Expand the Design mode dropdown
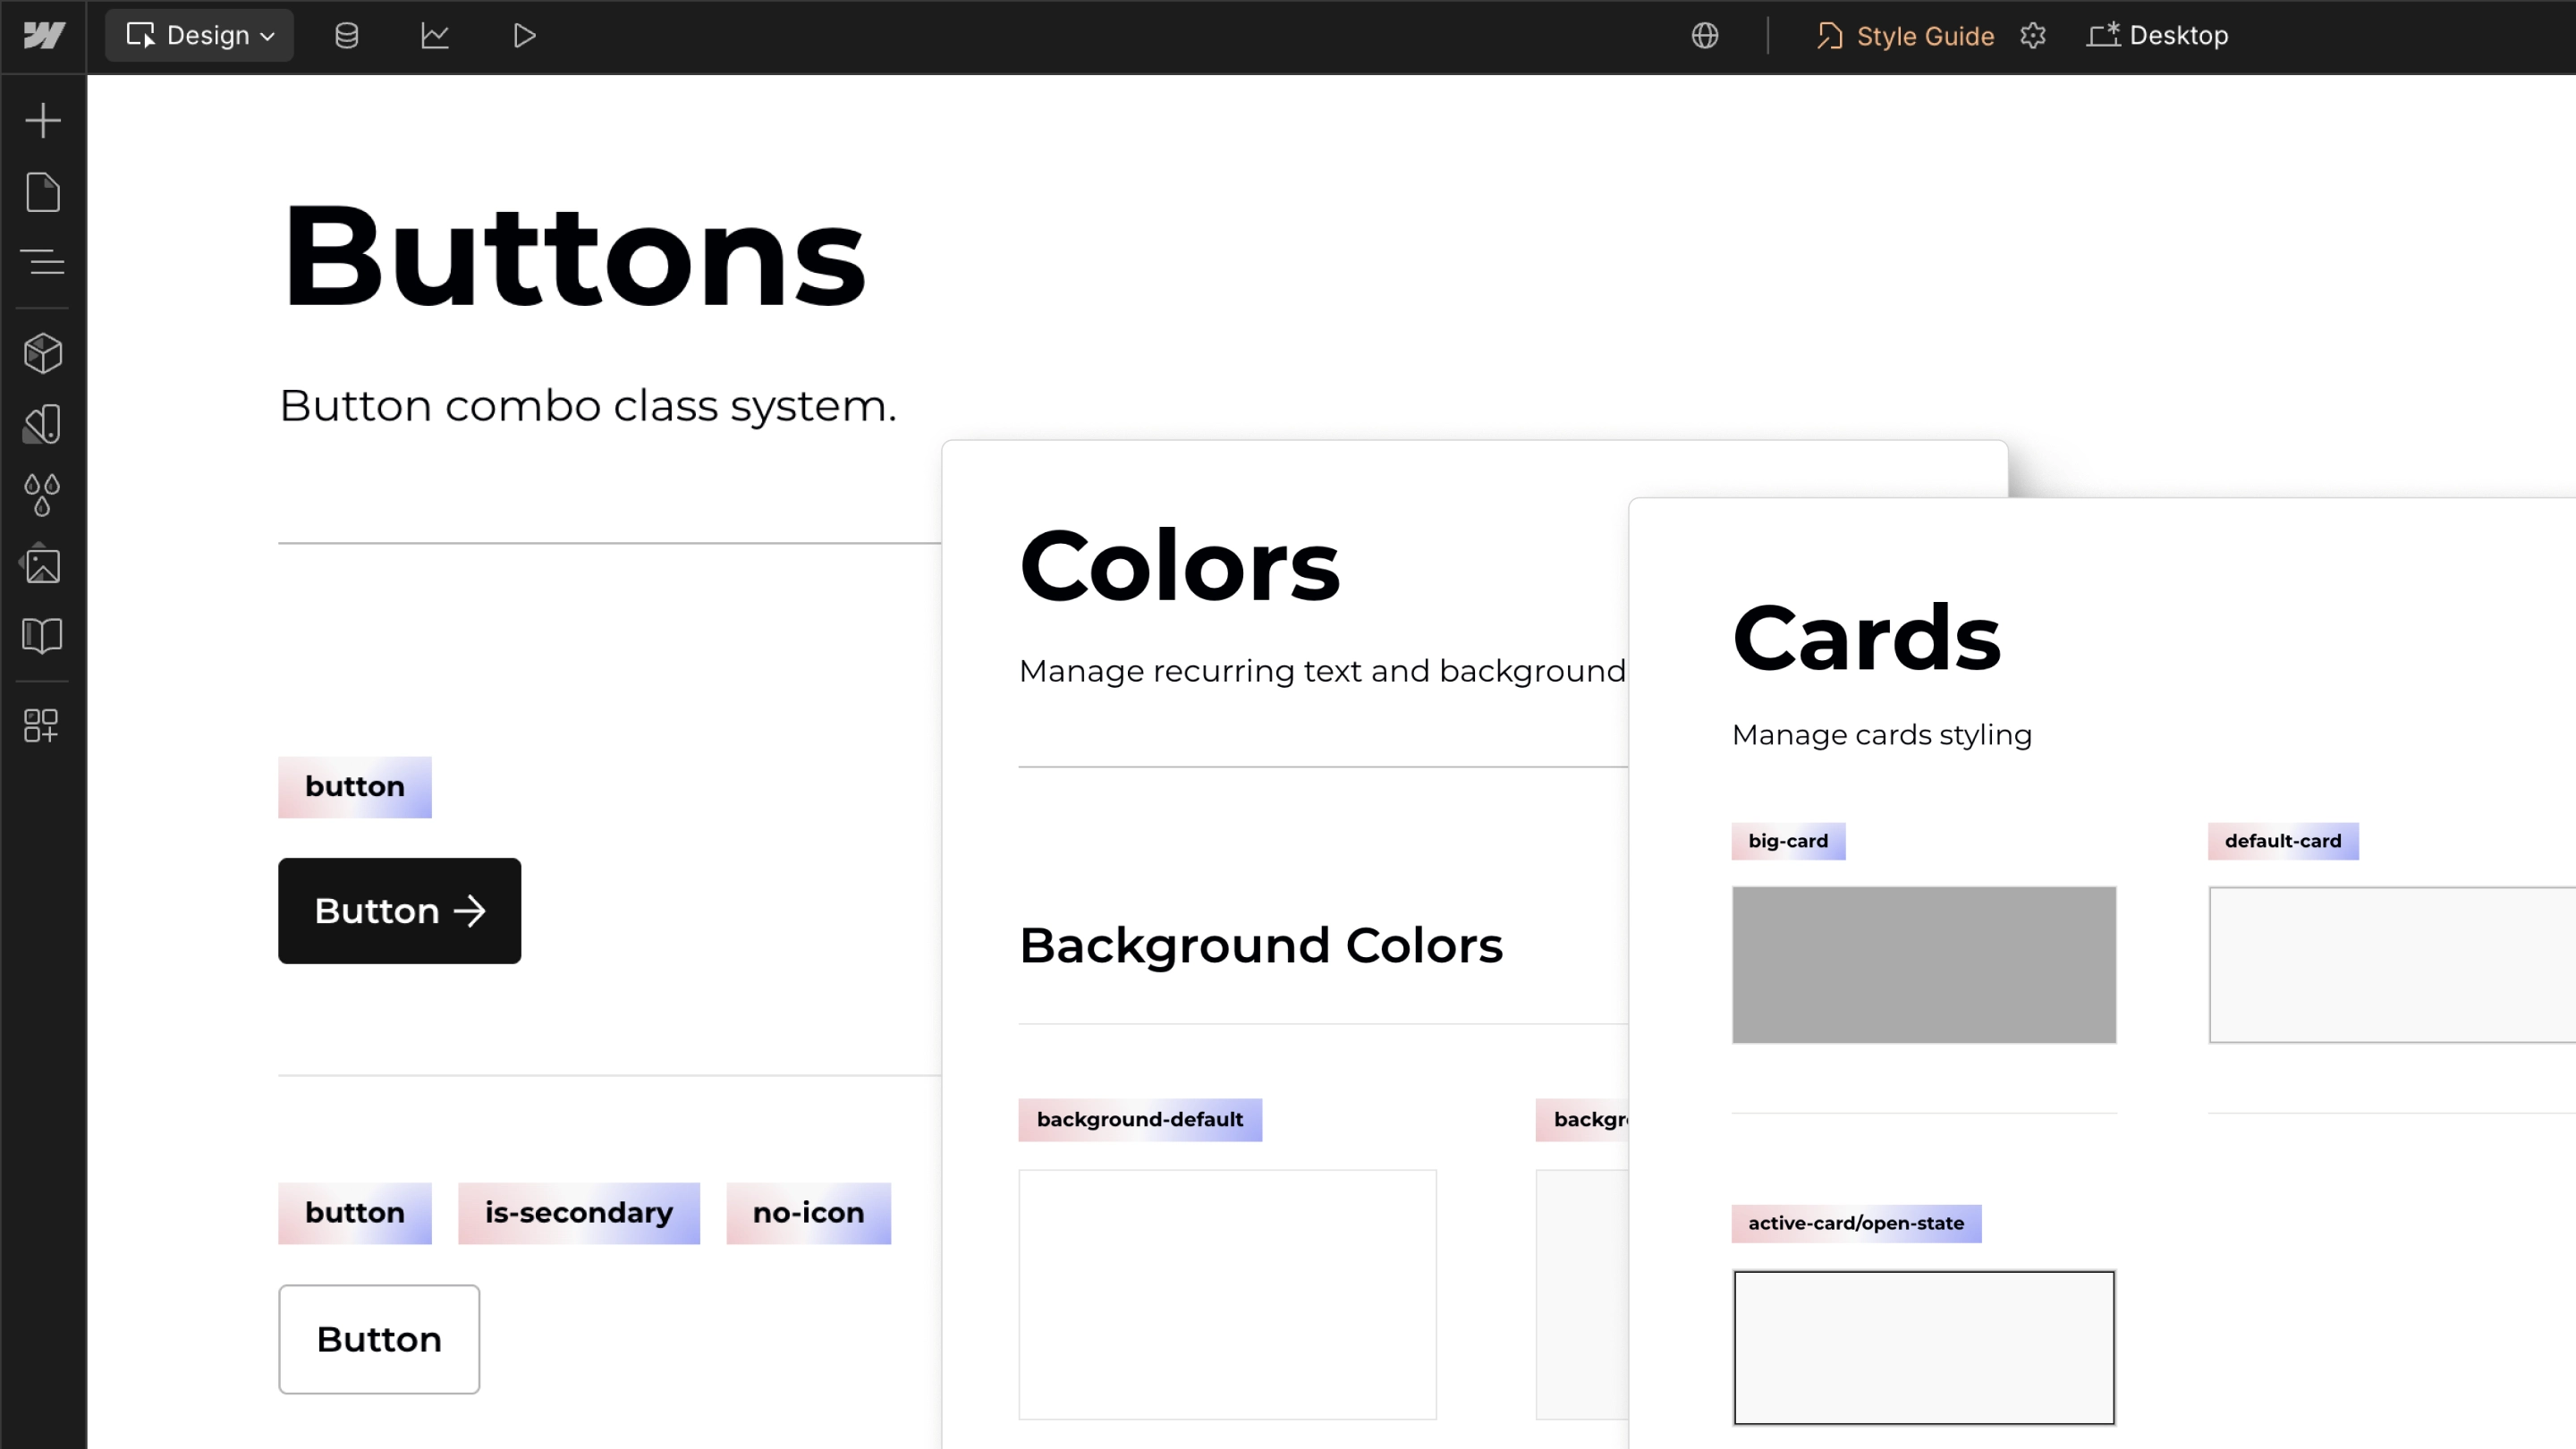Image resolution: width=2576 pixels, height=1449 pixels. click(199, 36)
